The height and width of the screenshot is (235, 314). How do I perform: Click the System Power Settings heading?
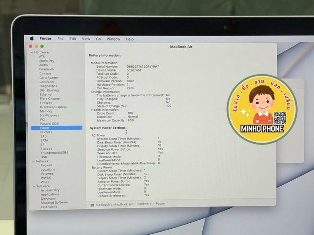(x=108, y=128)
